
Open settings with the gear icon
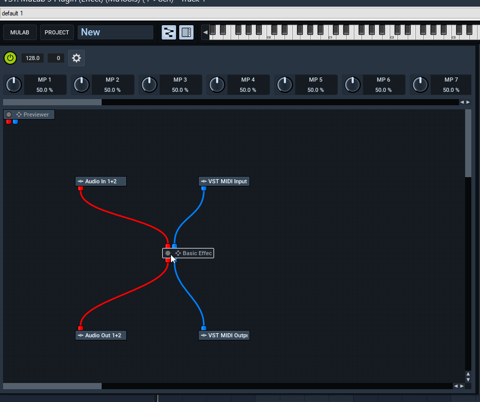(x=76, y=58)
